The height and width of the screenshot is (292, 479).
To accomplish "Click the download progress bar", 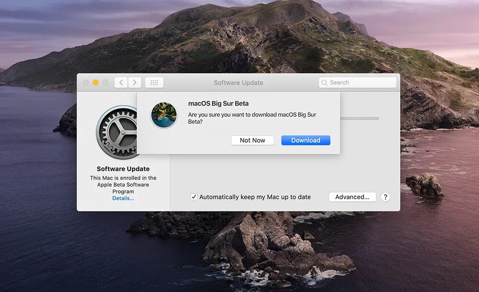I will (360, 119).
